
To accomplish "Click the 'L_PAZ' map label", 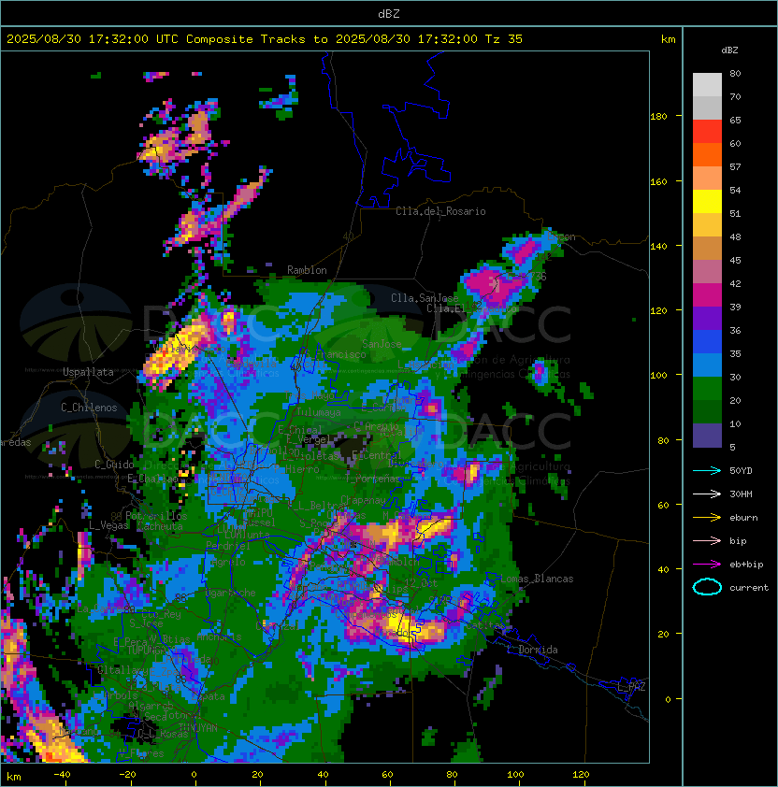I will (x=631, y=687).
